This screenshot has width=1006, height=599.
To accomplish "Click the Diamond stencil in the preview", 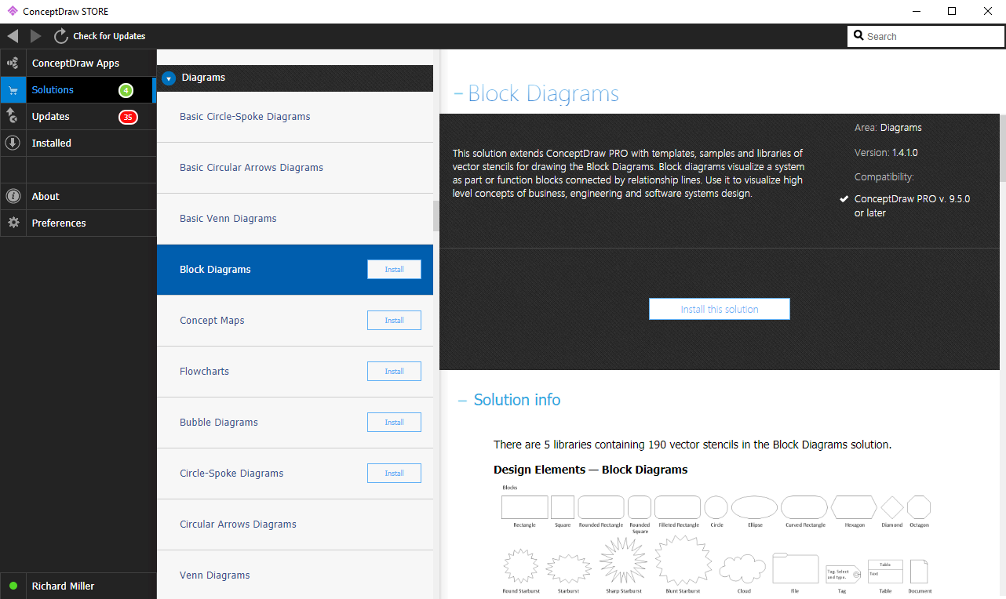I will point(892,507).
